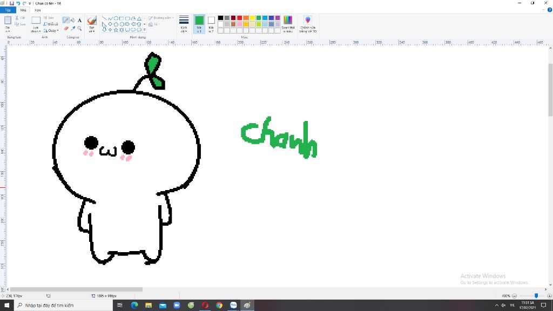Switch to the Nhà (Home) tab
553x311 pixels.
click(x=23, y=10)
